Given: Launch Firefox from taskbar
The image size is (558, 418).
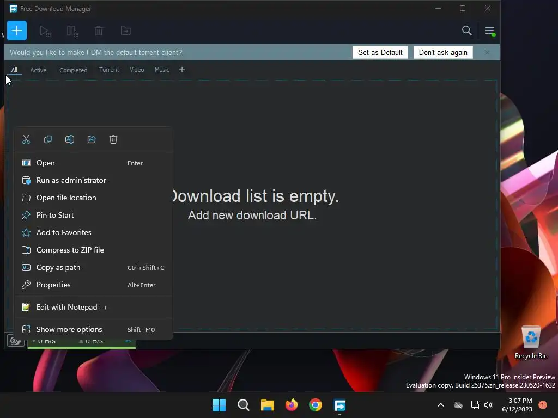Looking at the screenshot, I should click(x=292, y=405).
